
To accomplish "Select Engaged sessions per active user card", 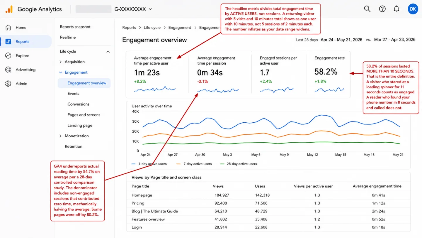I will (279, 75).
